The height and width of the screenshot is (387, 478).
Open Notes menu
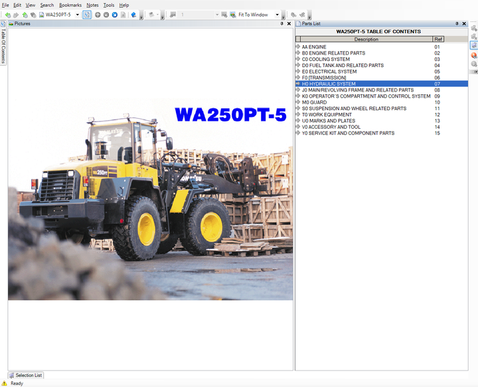click(92, 5)
